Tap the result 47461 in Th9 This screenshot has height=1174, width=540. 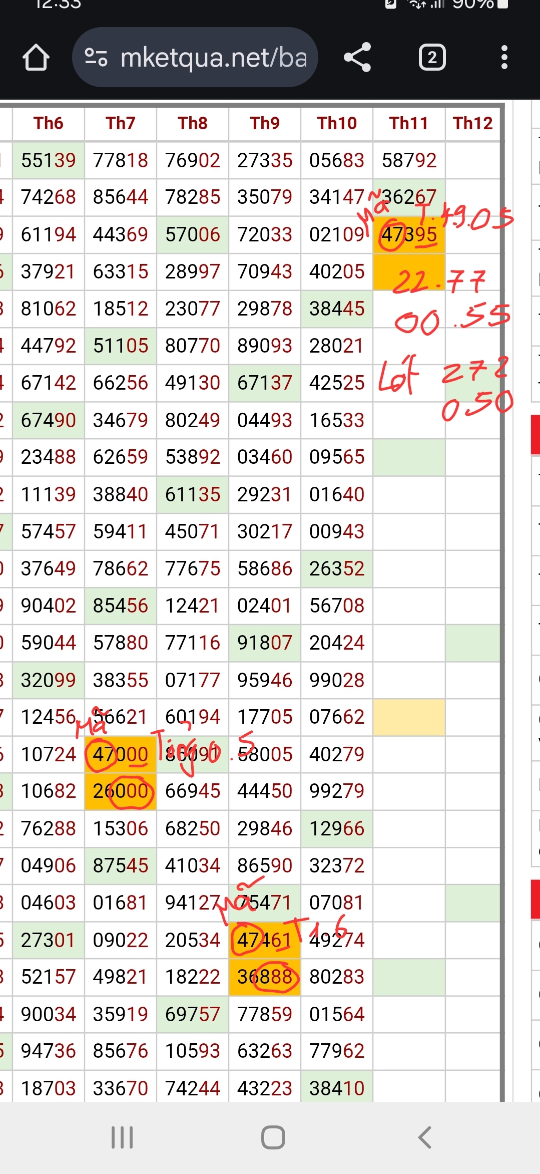[265, 940]
